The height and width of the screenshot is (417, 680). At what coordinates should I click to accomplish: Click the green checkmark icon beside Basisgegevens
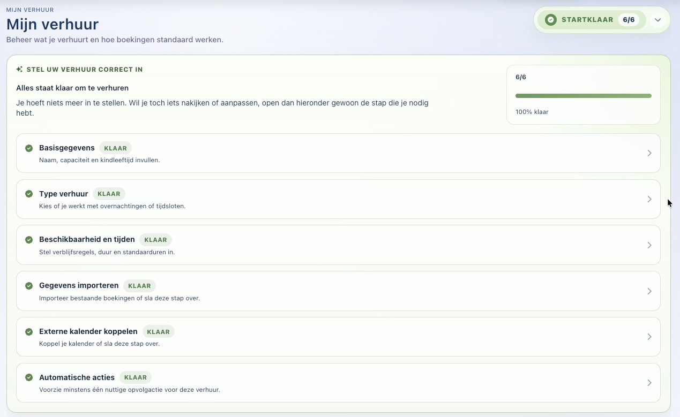tap(29, 148)
